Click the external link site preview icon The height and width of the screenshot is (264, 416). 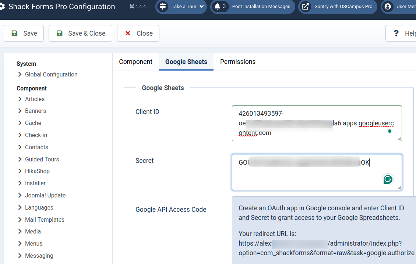coord(305,6)
